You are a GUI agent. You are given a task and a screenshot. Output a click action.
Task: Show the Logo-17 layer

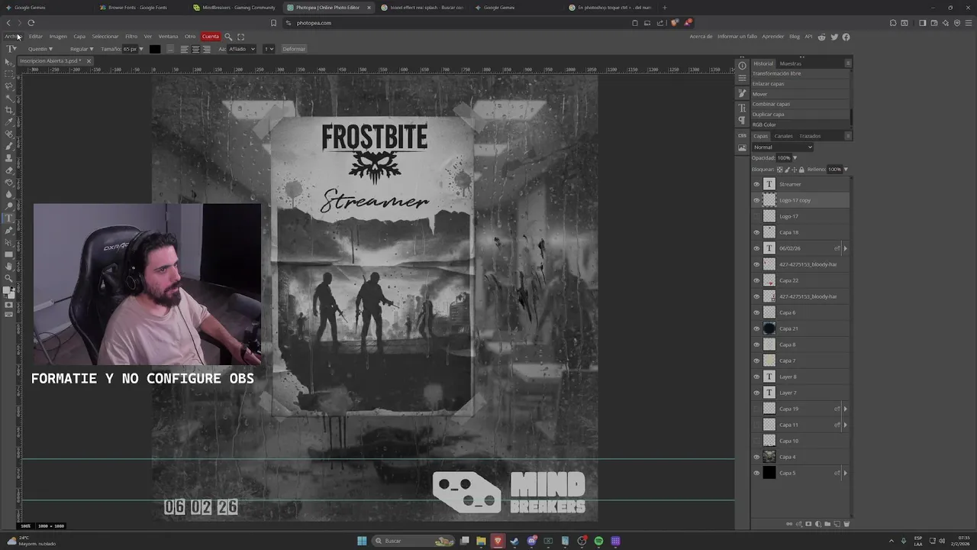coord(756,216)
